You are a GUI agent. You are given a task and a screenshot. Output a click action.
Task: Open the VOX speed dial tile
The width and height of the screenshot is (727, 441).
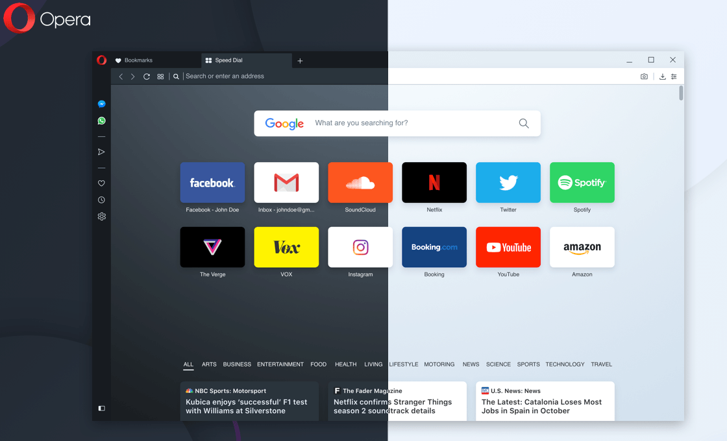point(286,247)
